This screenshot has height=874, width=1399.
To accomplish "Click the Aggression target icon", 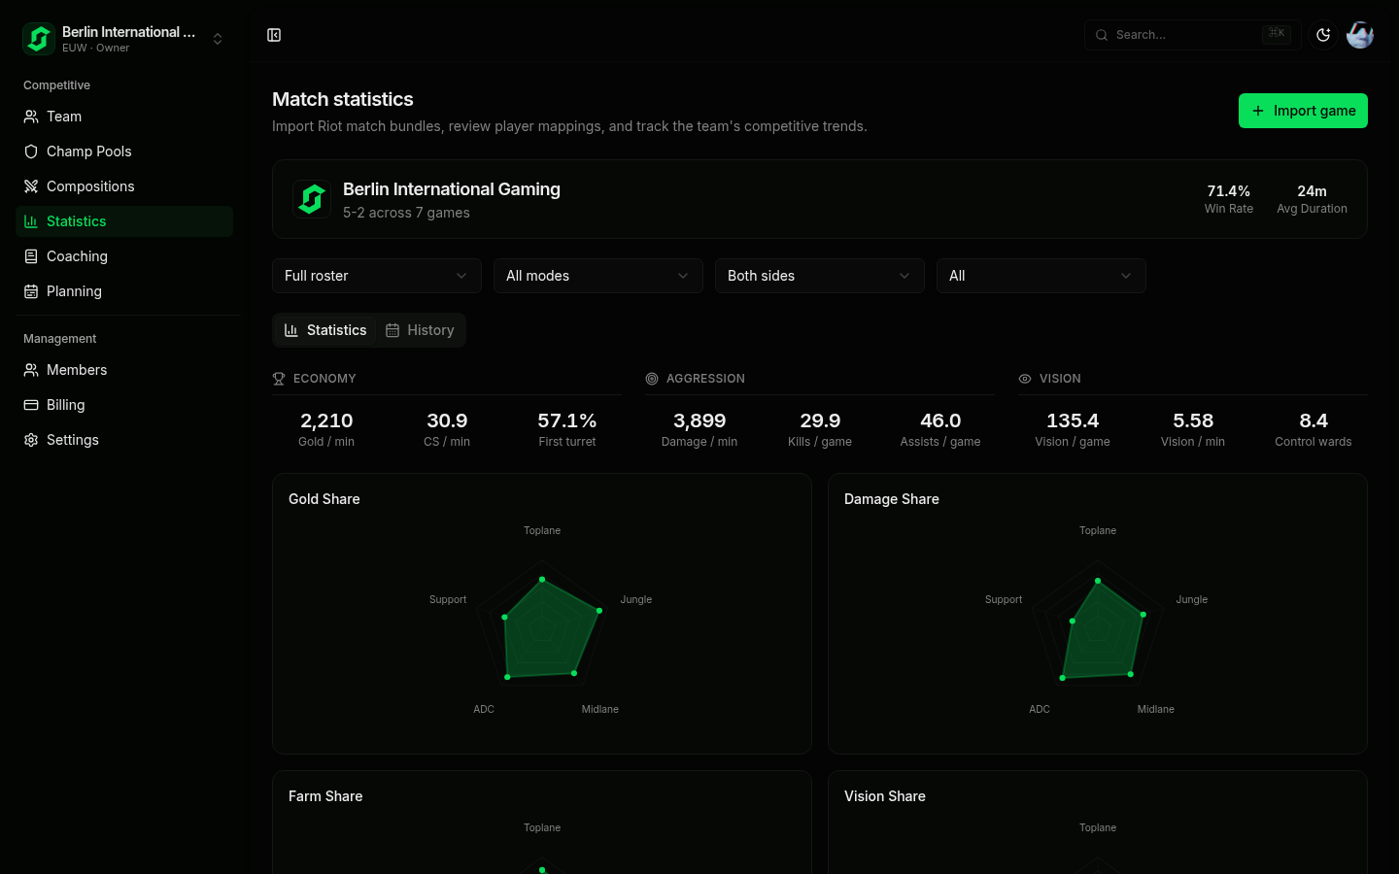I will pos(652,379).
